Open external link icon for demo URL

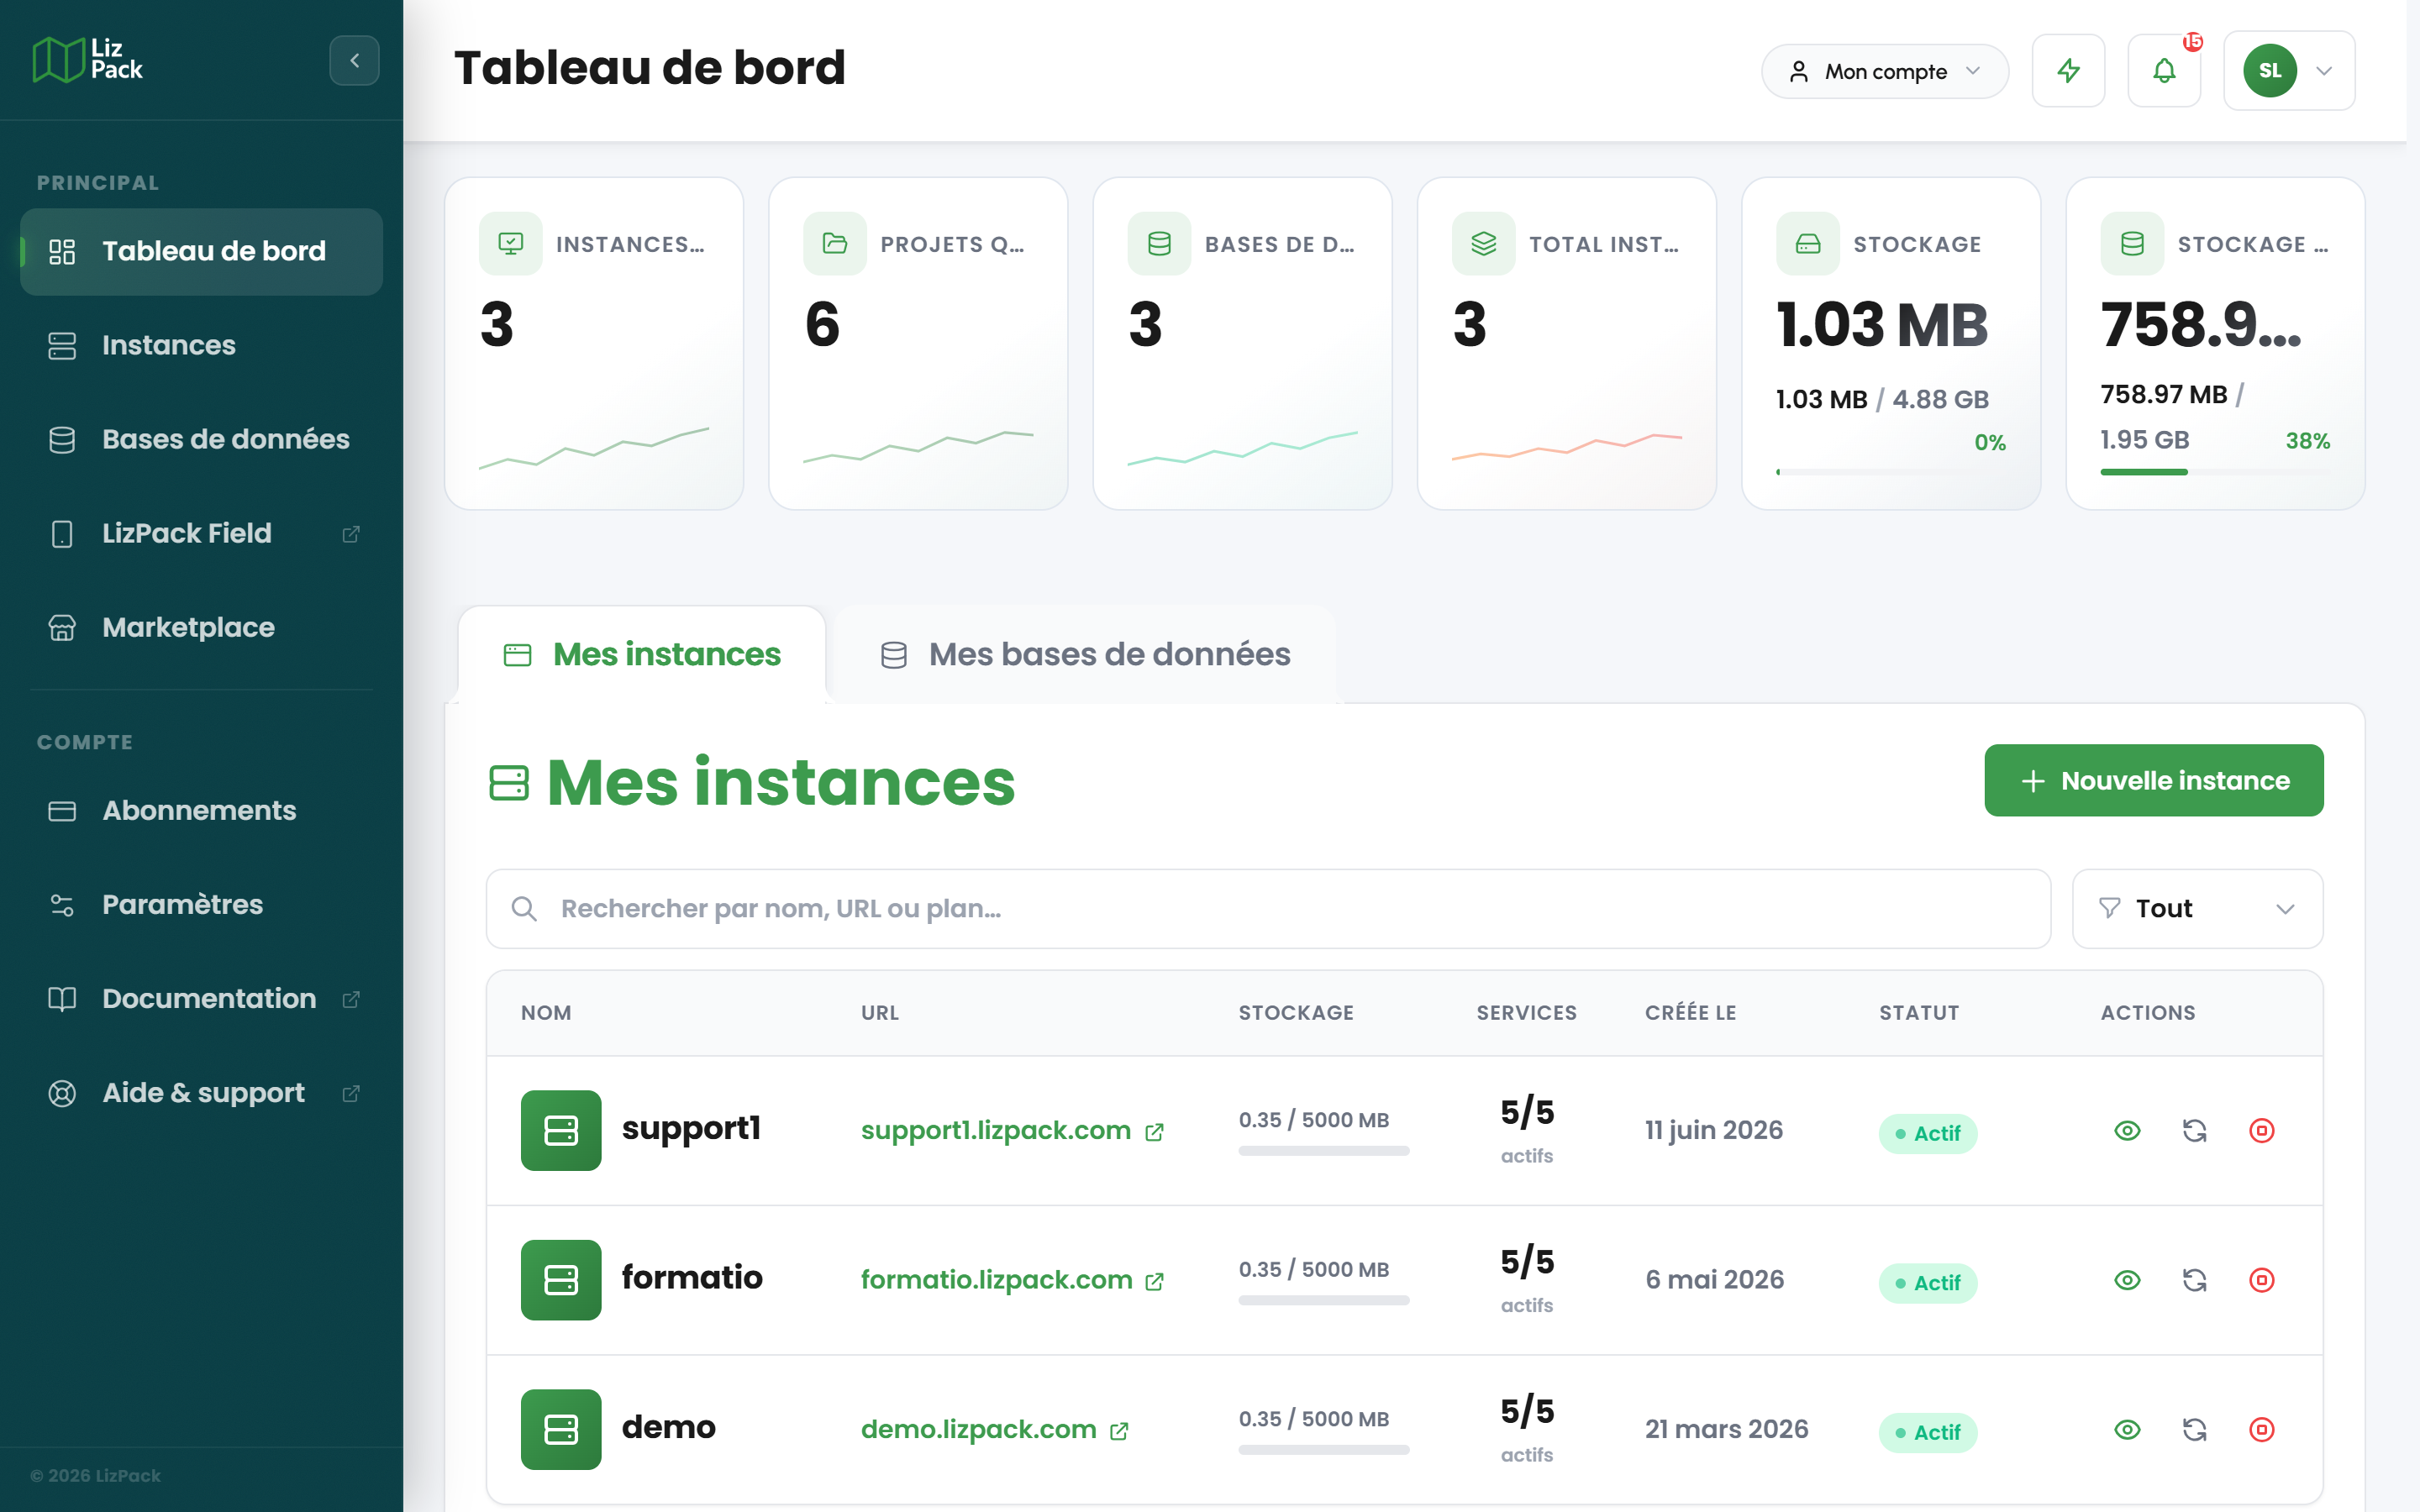(1119, 1431)
